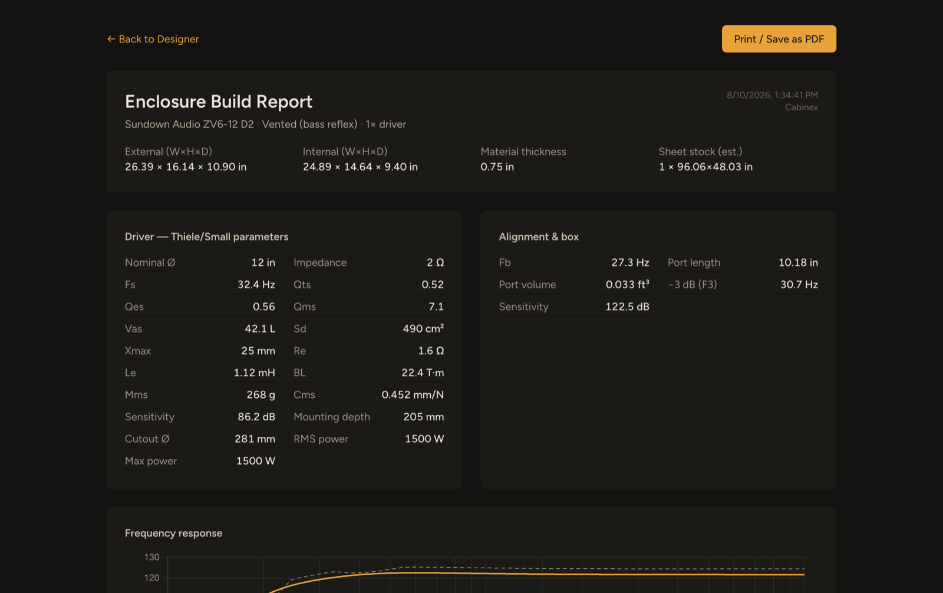Select the Qes value 0.56
Screen dimensions: 943x593
tap(263, 307)
